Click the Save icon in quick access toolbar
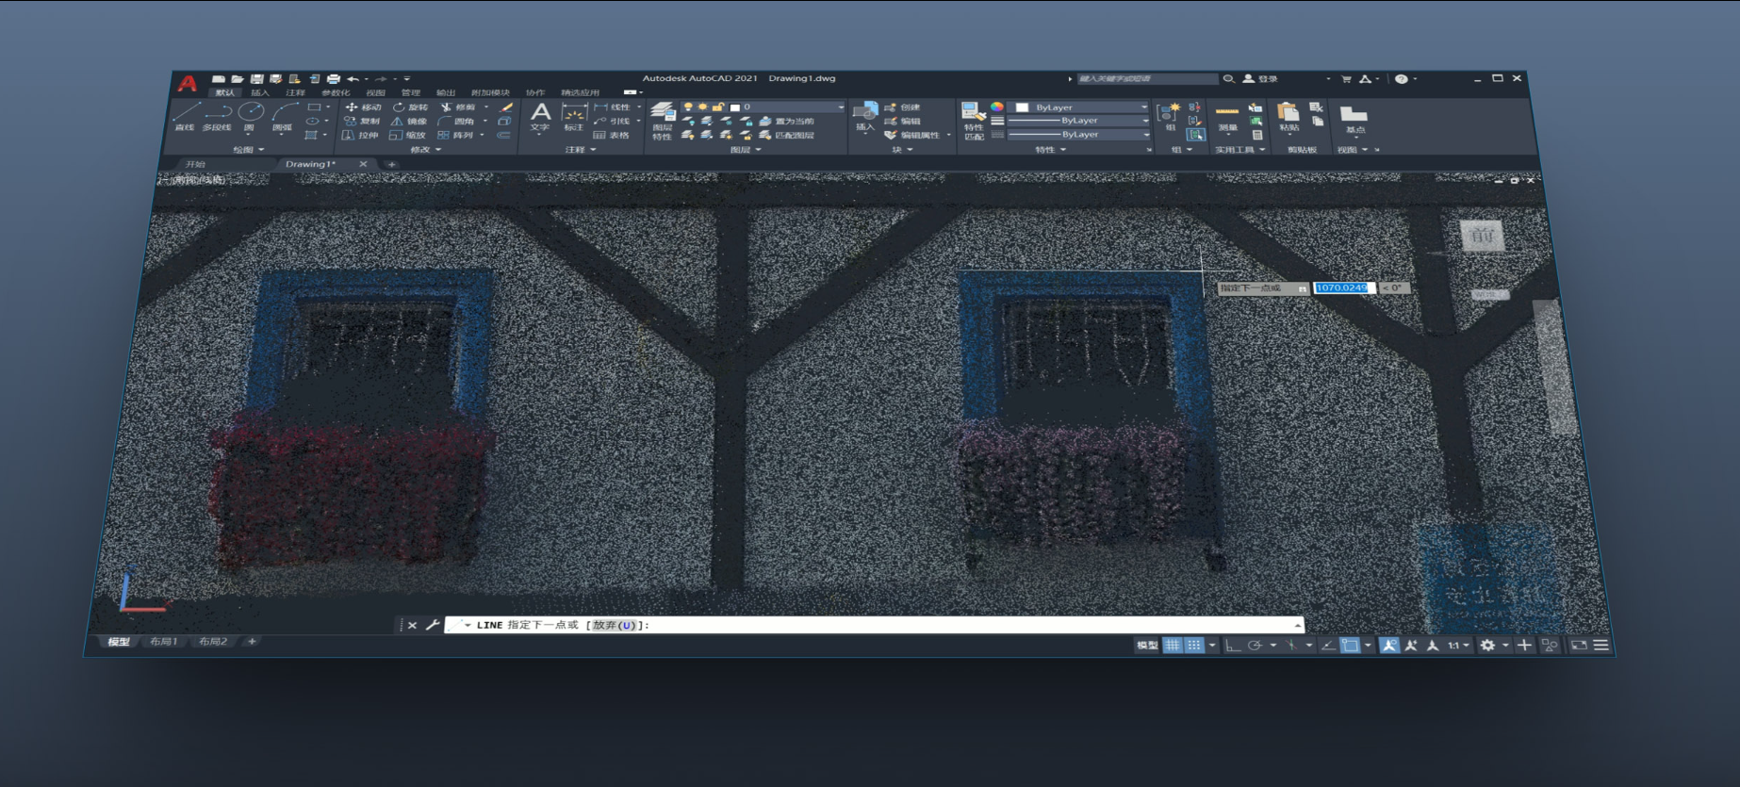Screen dimensions: 1740x787 256,79
